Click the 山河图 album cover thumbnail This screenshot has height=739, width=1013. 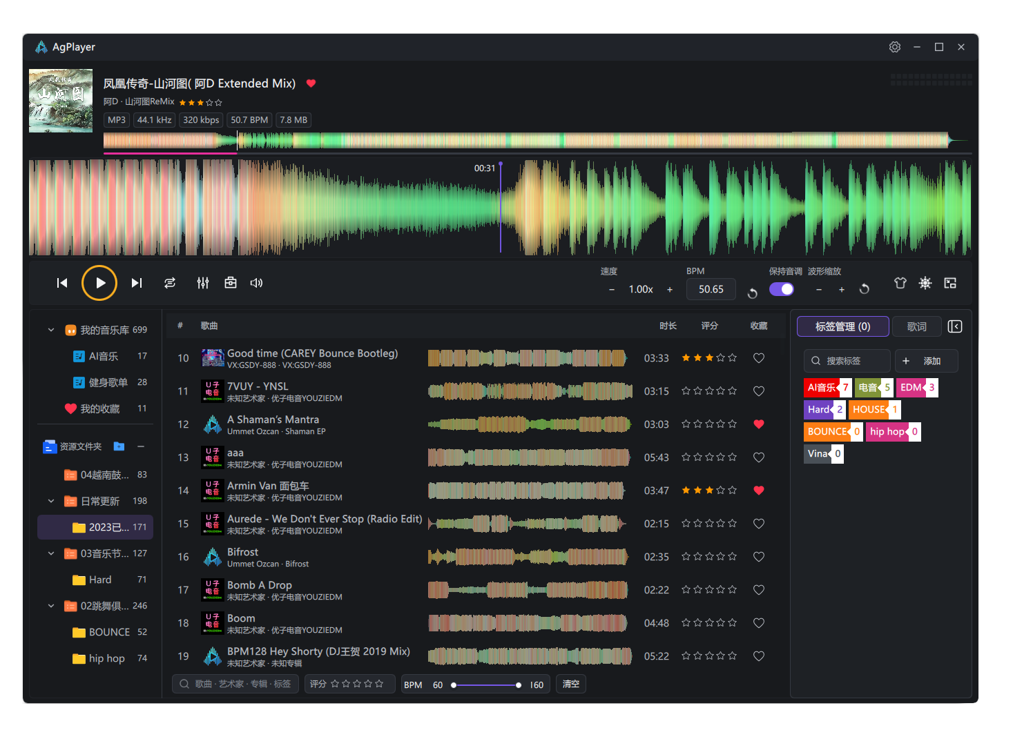61,101
